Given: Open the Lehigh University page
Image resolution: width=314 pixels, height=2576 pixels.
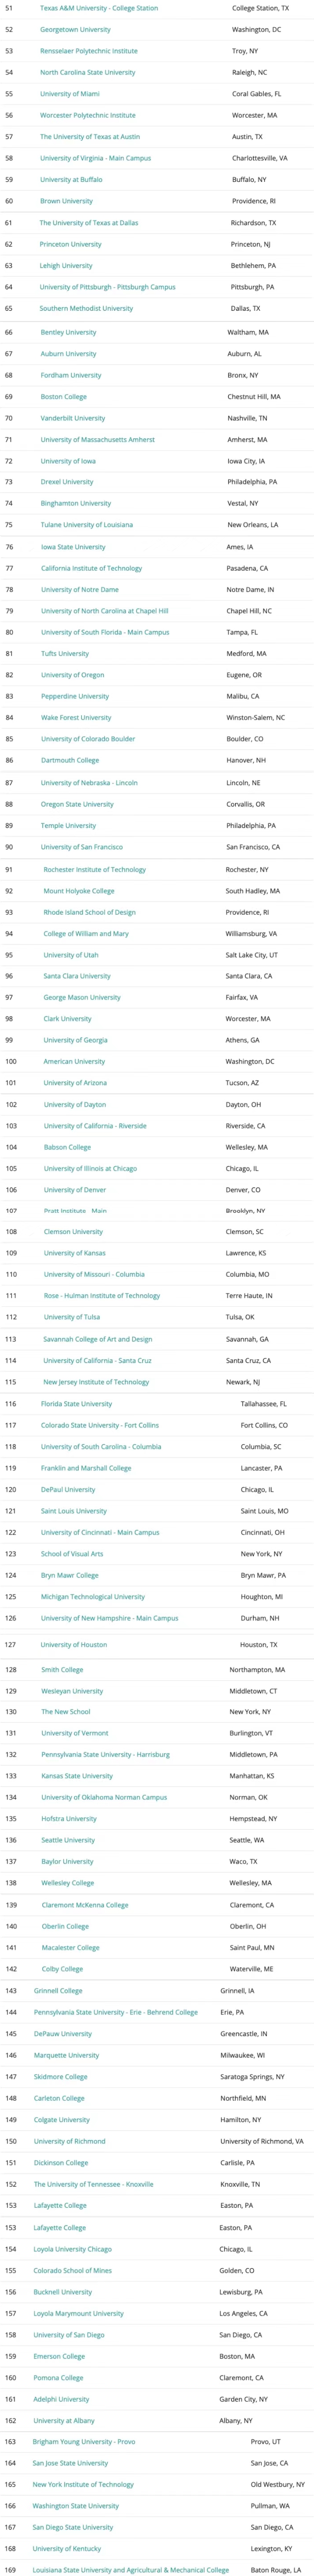Looking at the screenshot, I should [x=66, y=266].
